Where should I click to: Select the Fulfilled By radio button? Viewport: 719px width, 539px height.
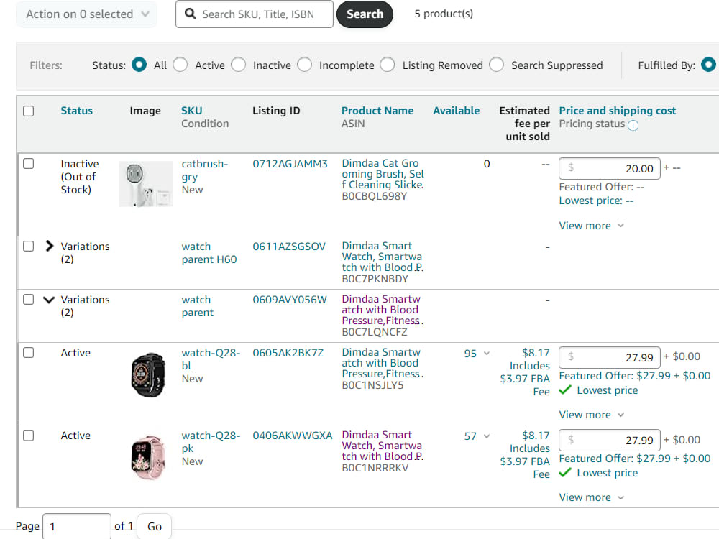(708, 65)
